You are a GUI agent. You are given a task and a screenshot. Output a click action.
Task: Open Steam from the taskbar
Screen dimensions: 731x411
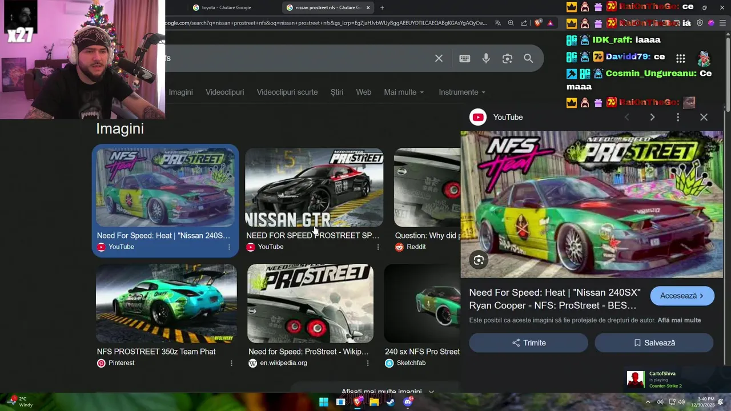coord(390,402)
